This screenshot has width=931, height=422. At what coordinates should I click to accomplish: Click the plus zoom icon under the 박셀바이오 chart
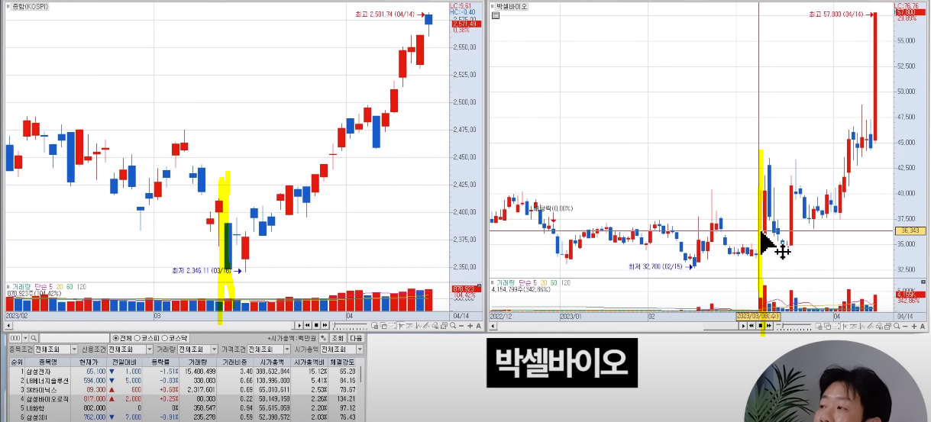pos(914,326)
